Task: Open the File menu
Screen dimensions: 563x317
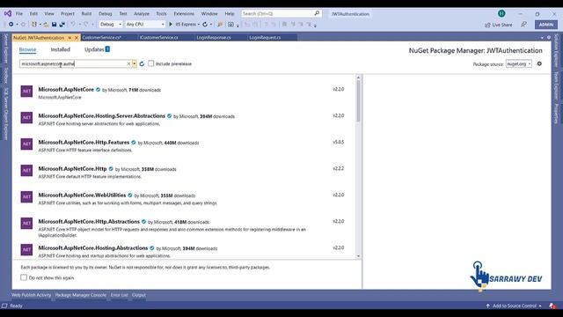Action: [19, 14]
